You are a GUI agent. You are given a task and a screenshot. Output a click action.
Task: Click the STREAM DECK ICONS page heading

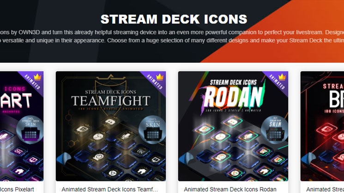click(x=174, y=19)
